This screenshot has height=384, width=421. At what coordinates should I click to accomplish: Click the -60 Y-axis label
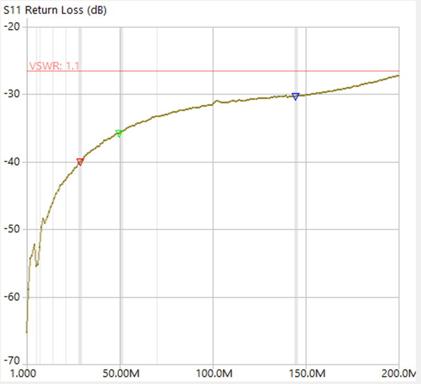(12, 297)
